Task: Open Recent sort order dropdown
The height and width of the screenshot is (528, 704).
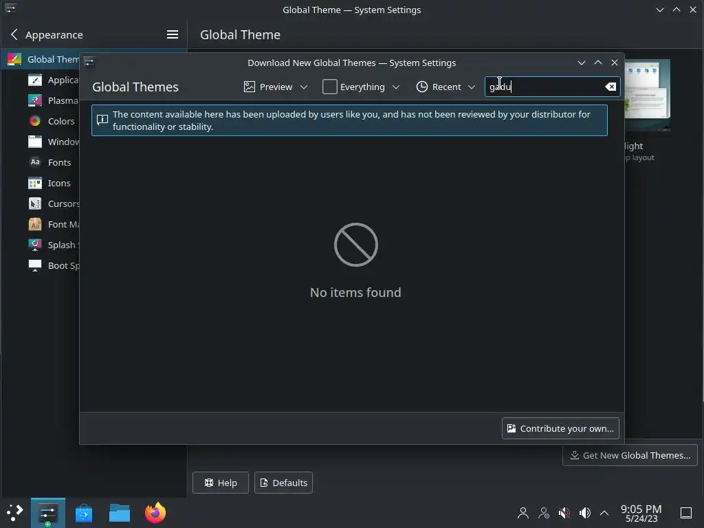Action: pyautogui.click(x=445, y=87)
